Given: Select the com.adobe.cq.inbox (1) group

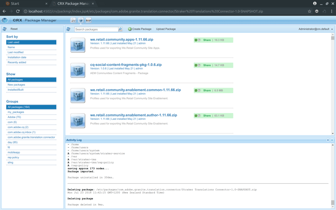Looking at the screenshot, I should tap(31, 132).
